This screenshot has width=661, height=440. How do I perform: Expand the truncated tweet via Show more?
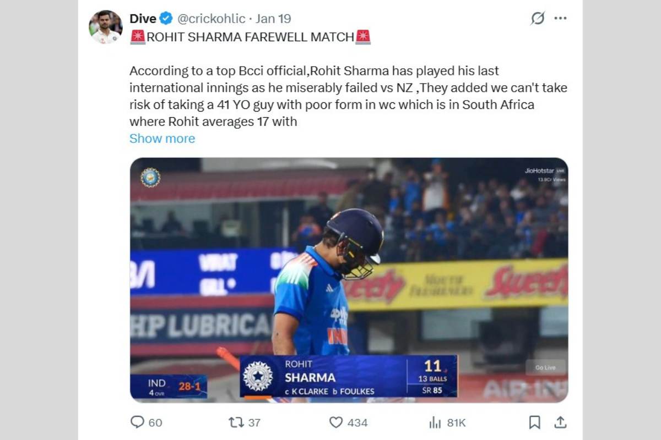coord(162,138)
